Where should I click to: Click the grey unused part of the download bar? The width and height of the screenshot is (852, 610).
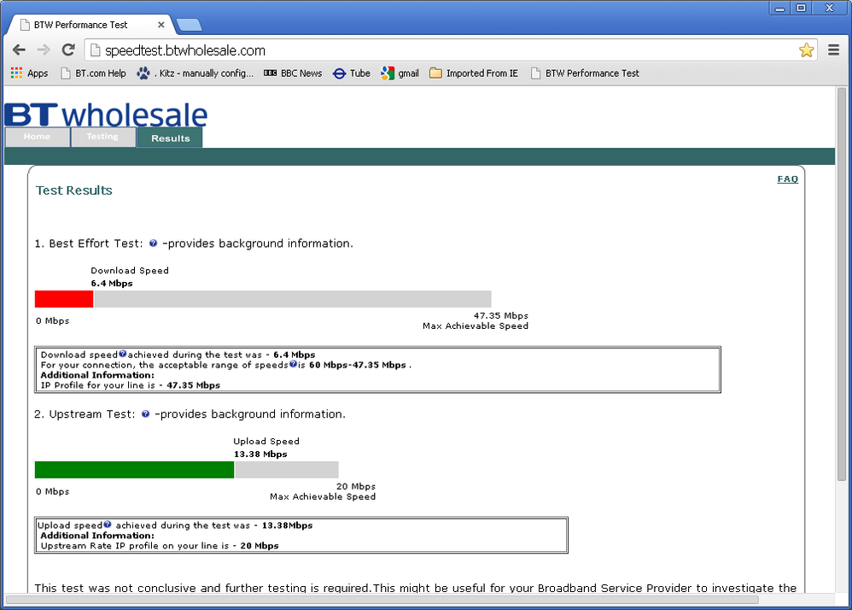point(293,299)
